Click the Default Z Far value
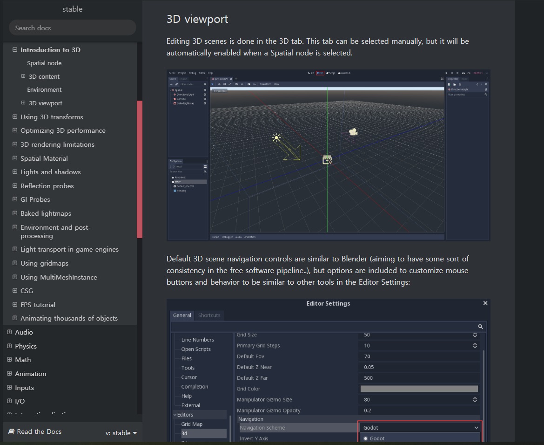The image size is (544, 445). pyautogui.click(x=419, y=377)
